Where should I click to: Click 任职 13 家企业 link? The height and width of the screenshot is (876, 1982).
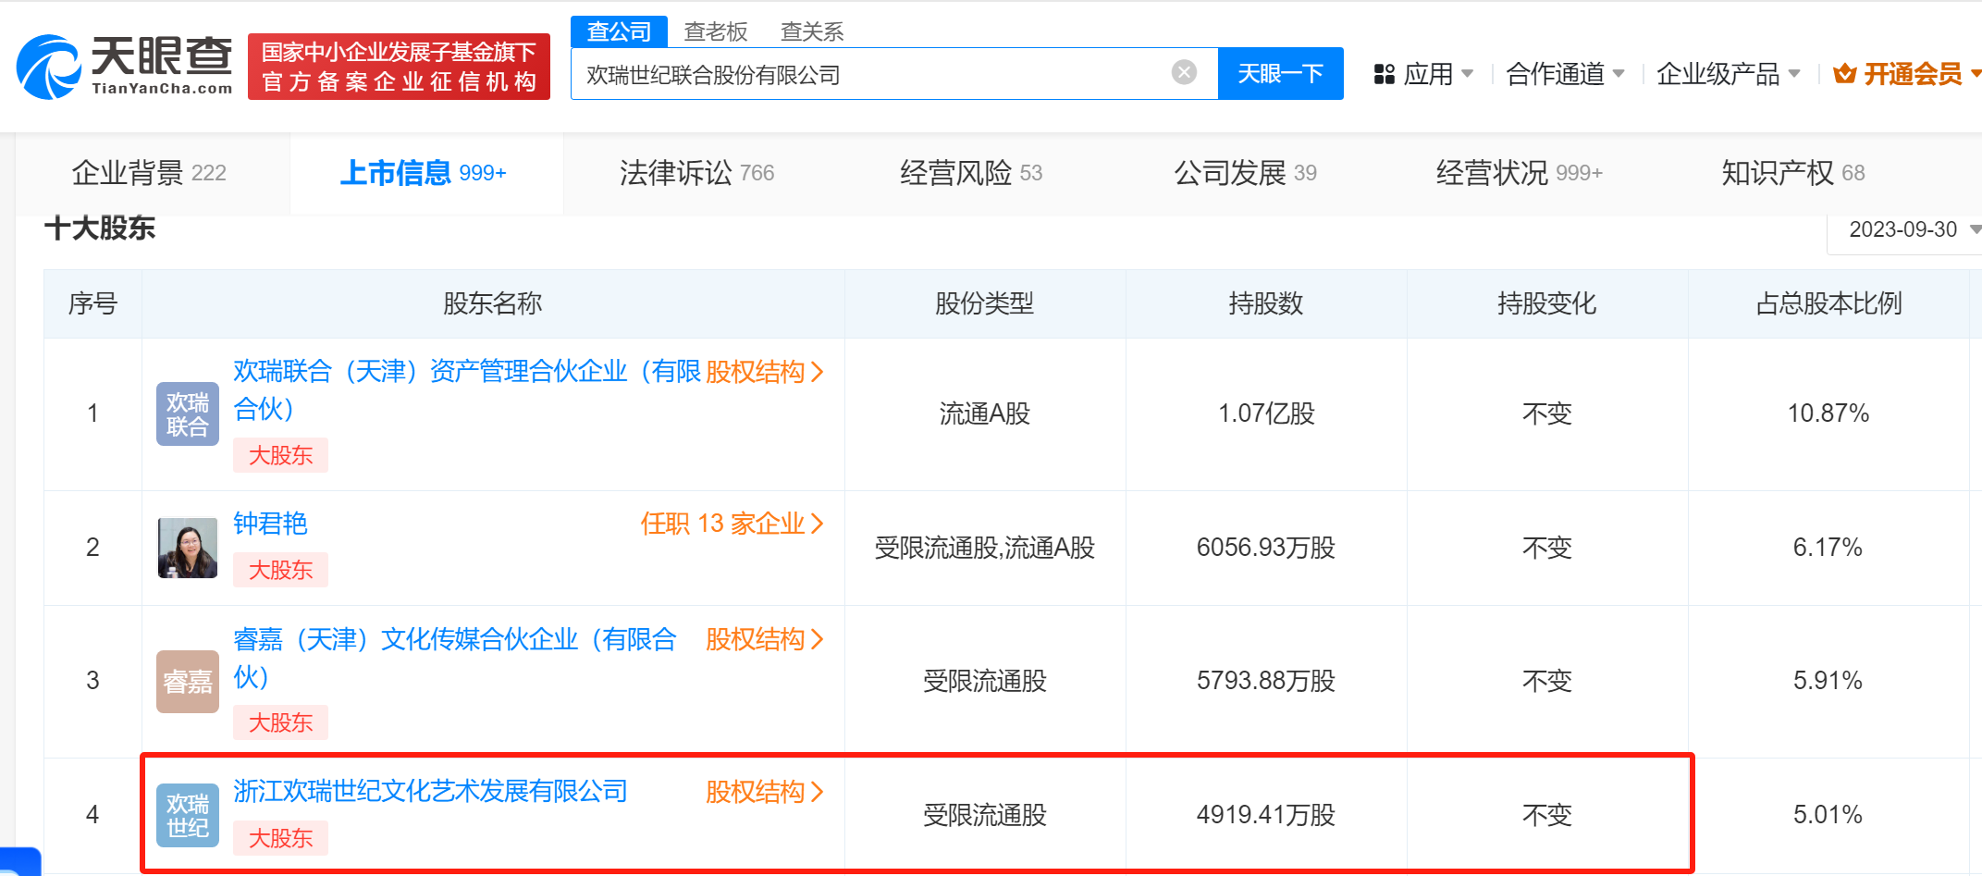732,524
